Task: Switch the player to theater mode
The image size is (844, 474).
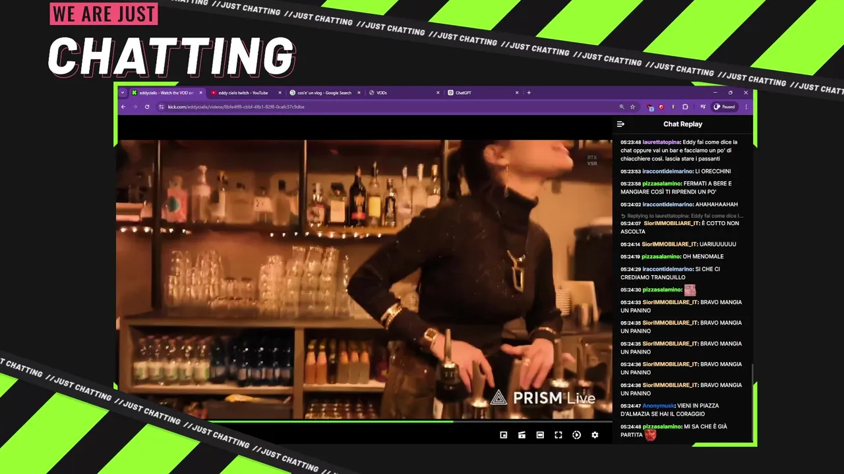Action: coord(540,435)
